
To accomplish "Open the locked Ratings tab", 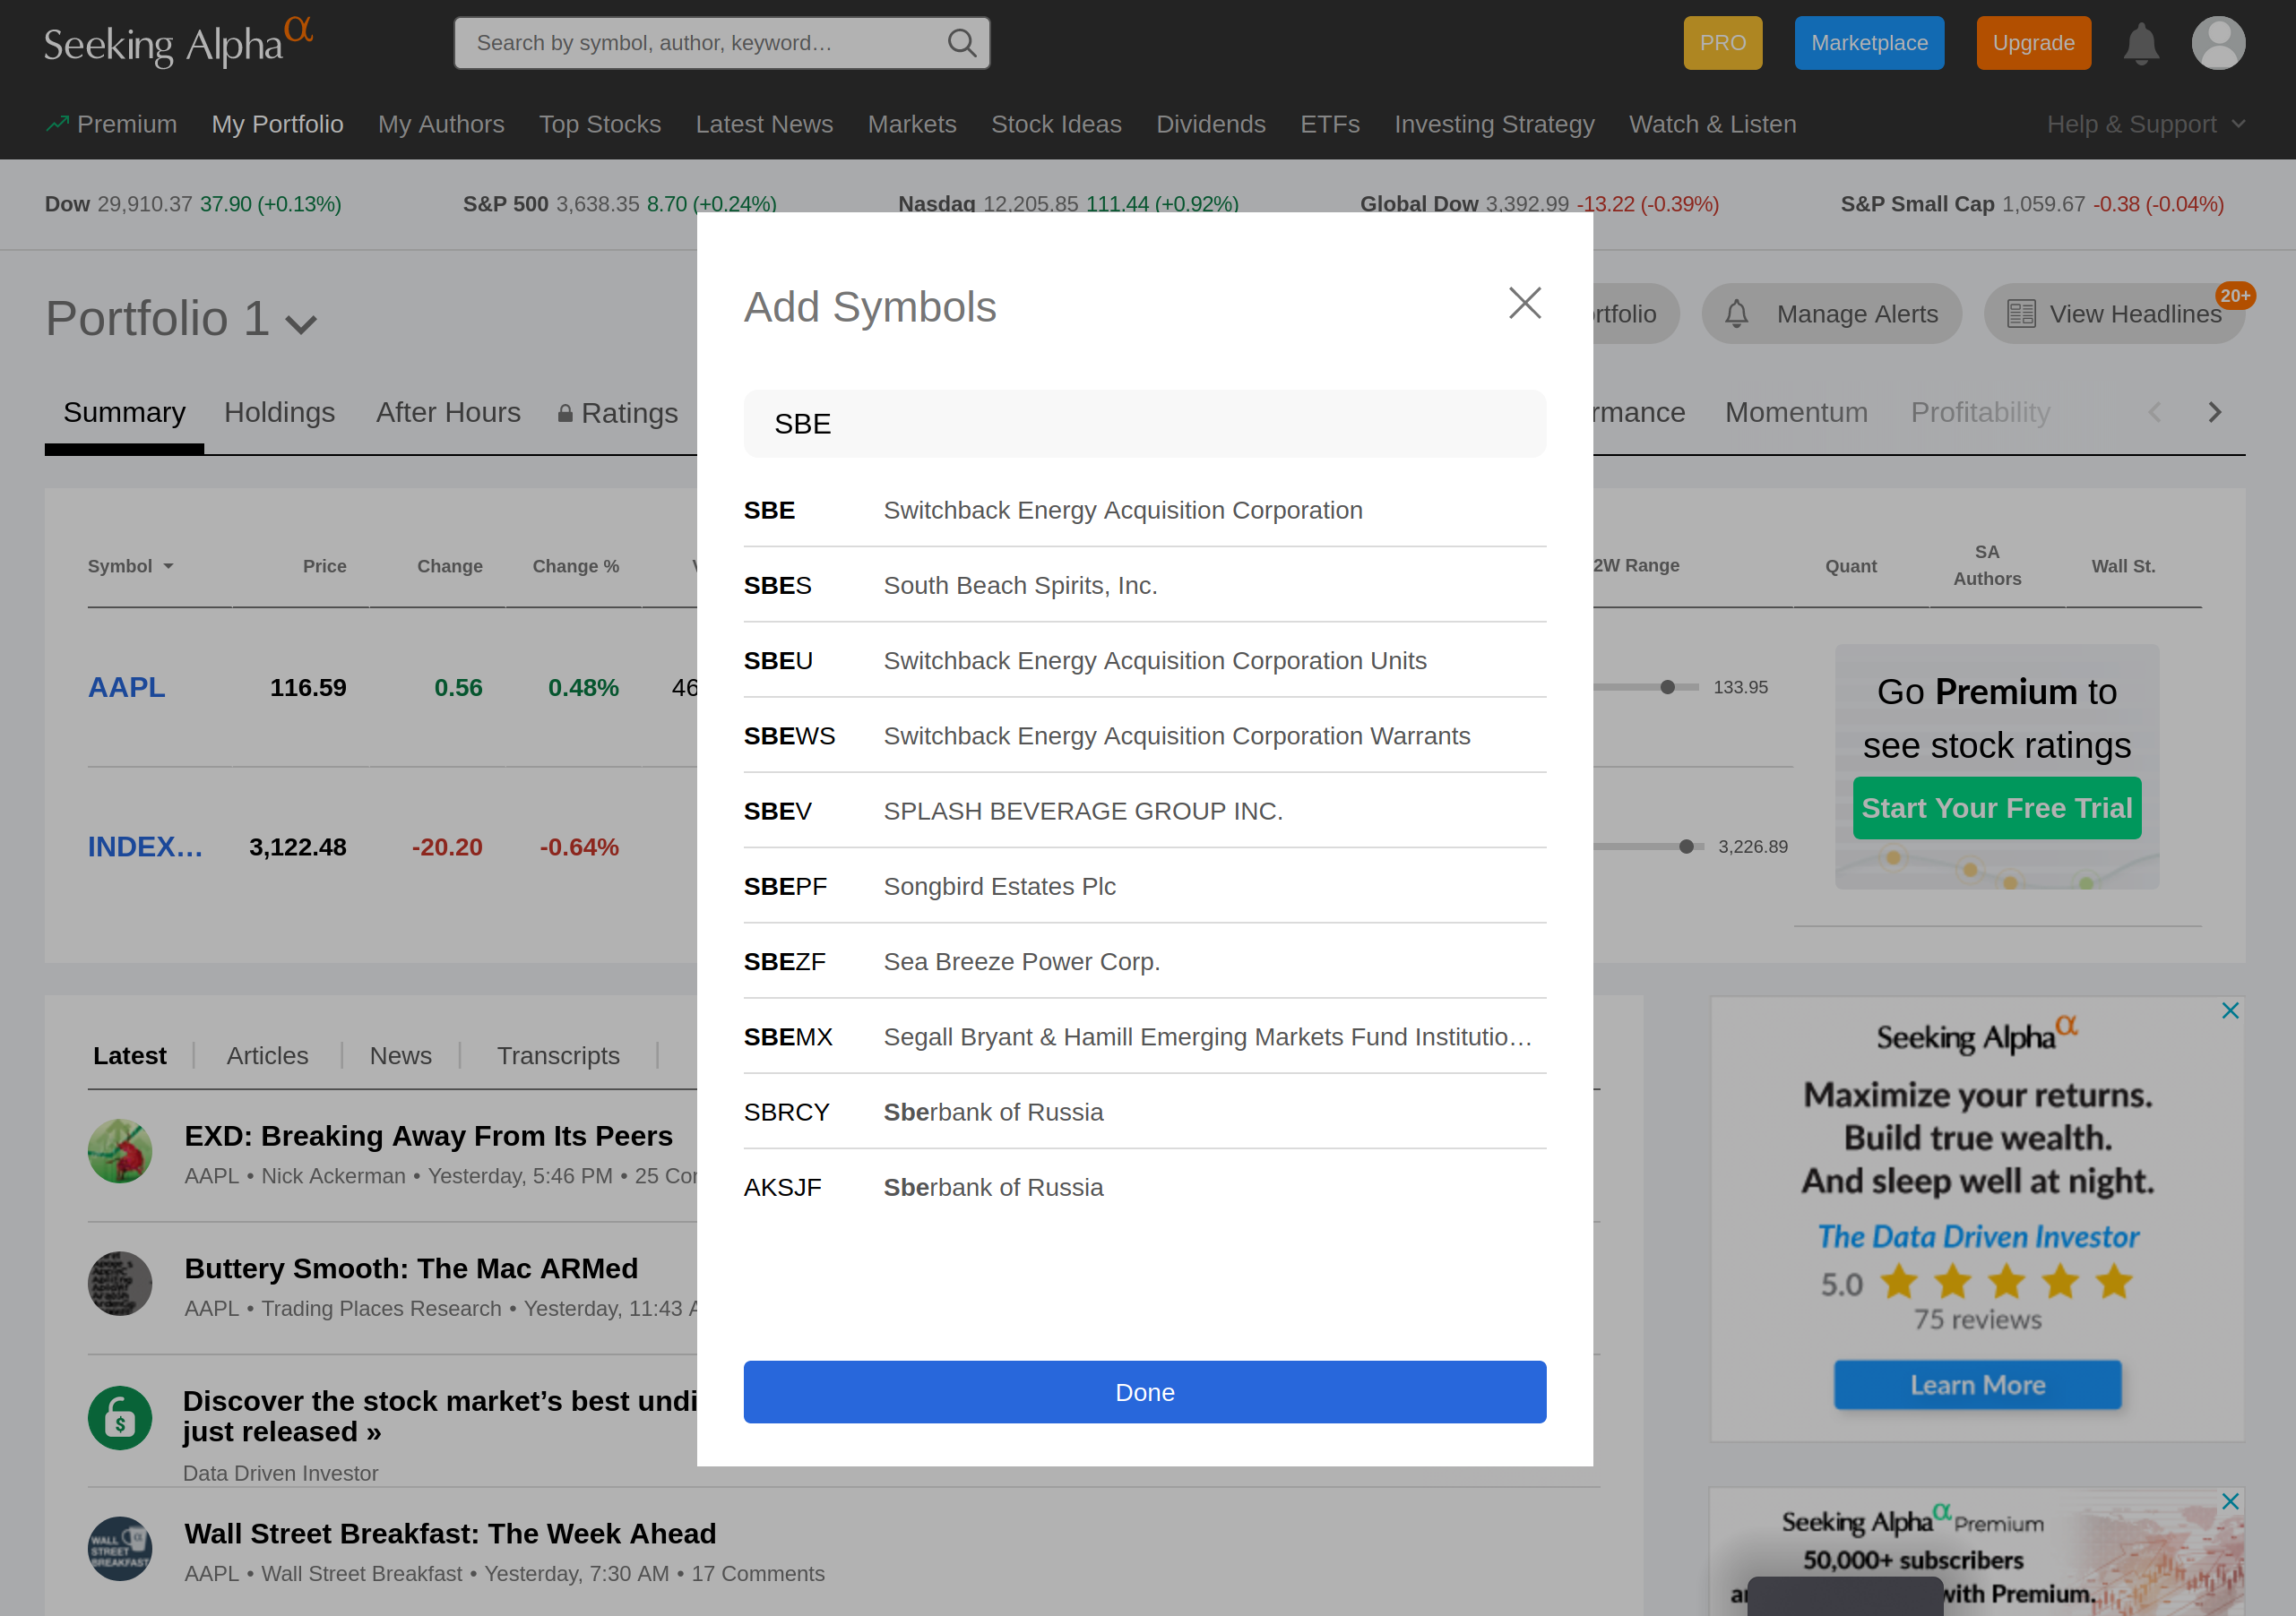I will click(617, 413).
